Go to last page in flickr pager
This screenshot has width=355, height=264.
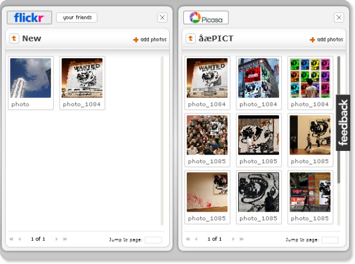[x=65, y=239]
